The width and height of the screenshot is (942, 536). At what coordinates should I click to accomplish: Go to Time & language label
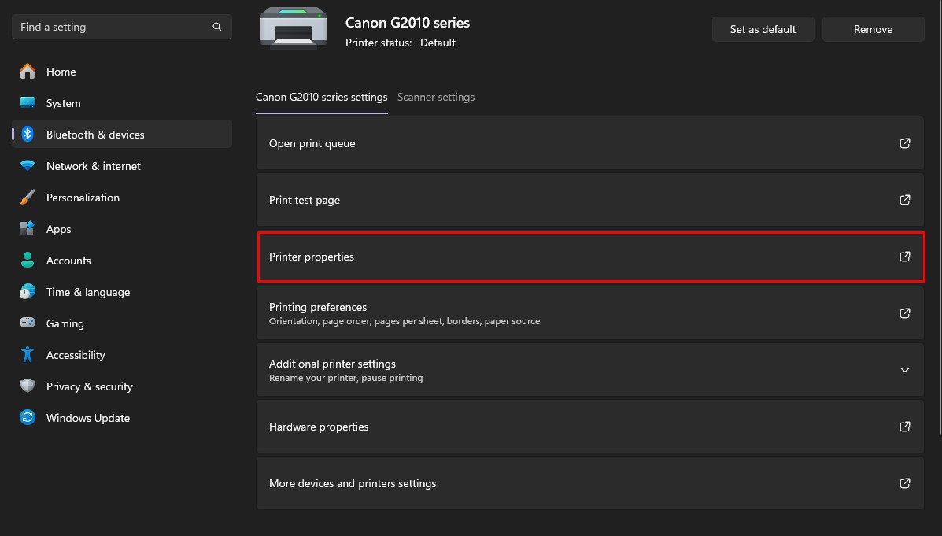(x=87, y=292)
